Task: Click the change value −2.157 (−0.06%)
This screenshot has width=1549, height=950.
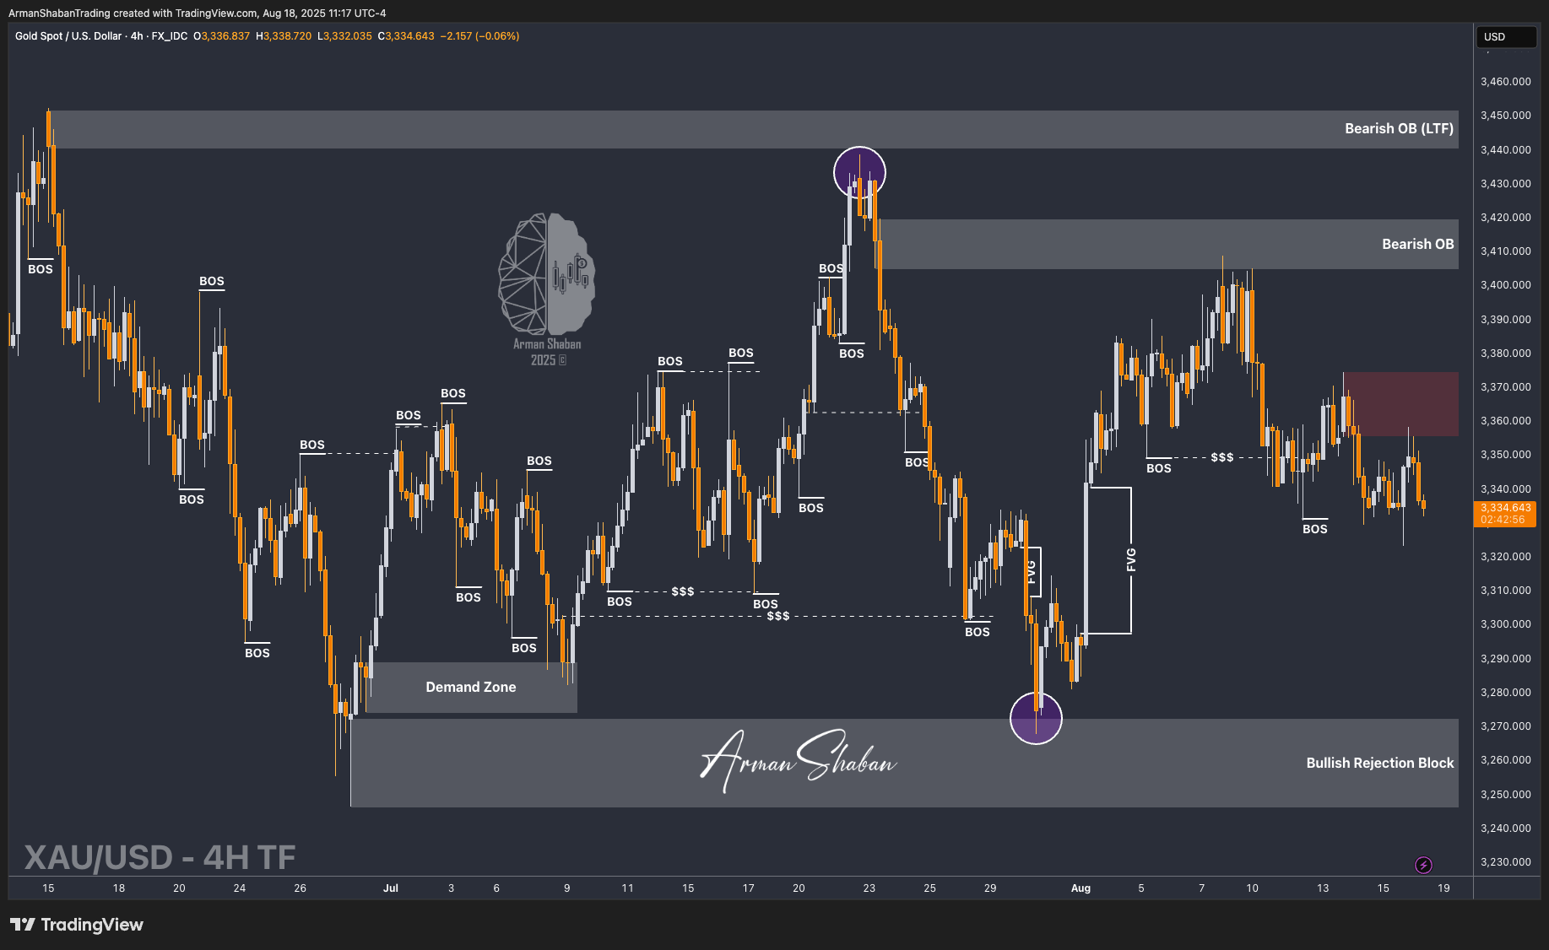Action: pyautogui.click(x=479, y=36)
